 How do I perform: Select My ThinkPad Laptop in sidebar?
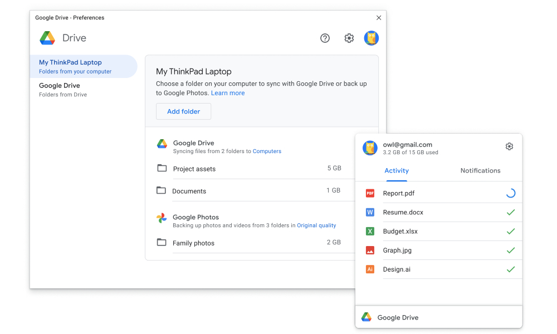[x=84, y=66]
